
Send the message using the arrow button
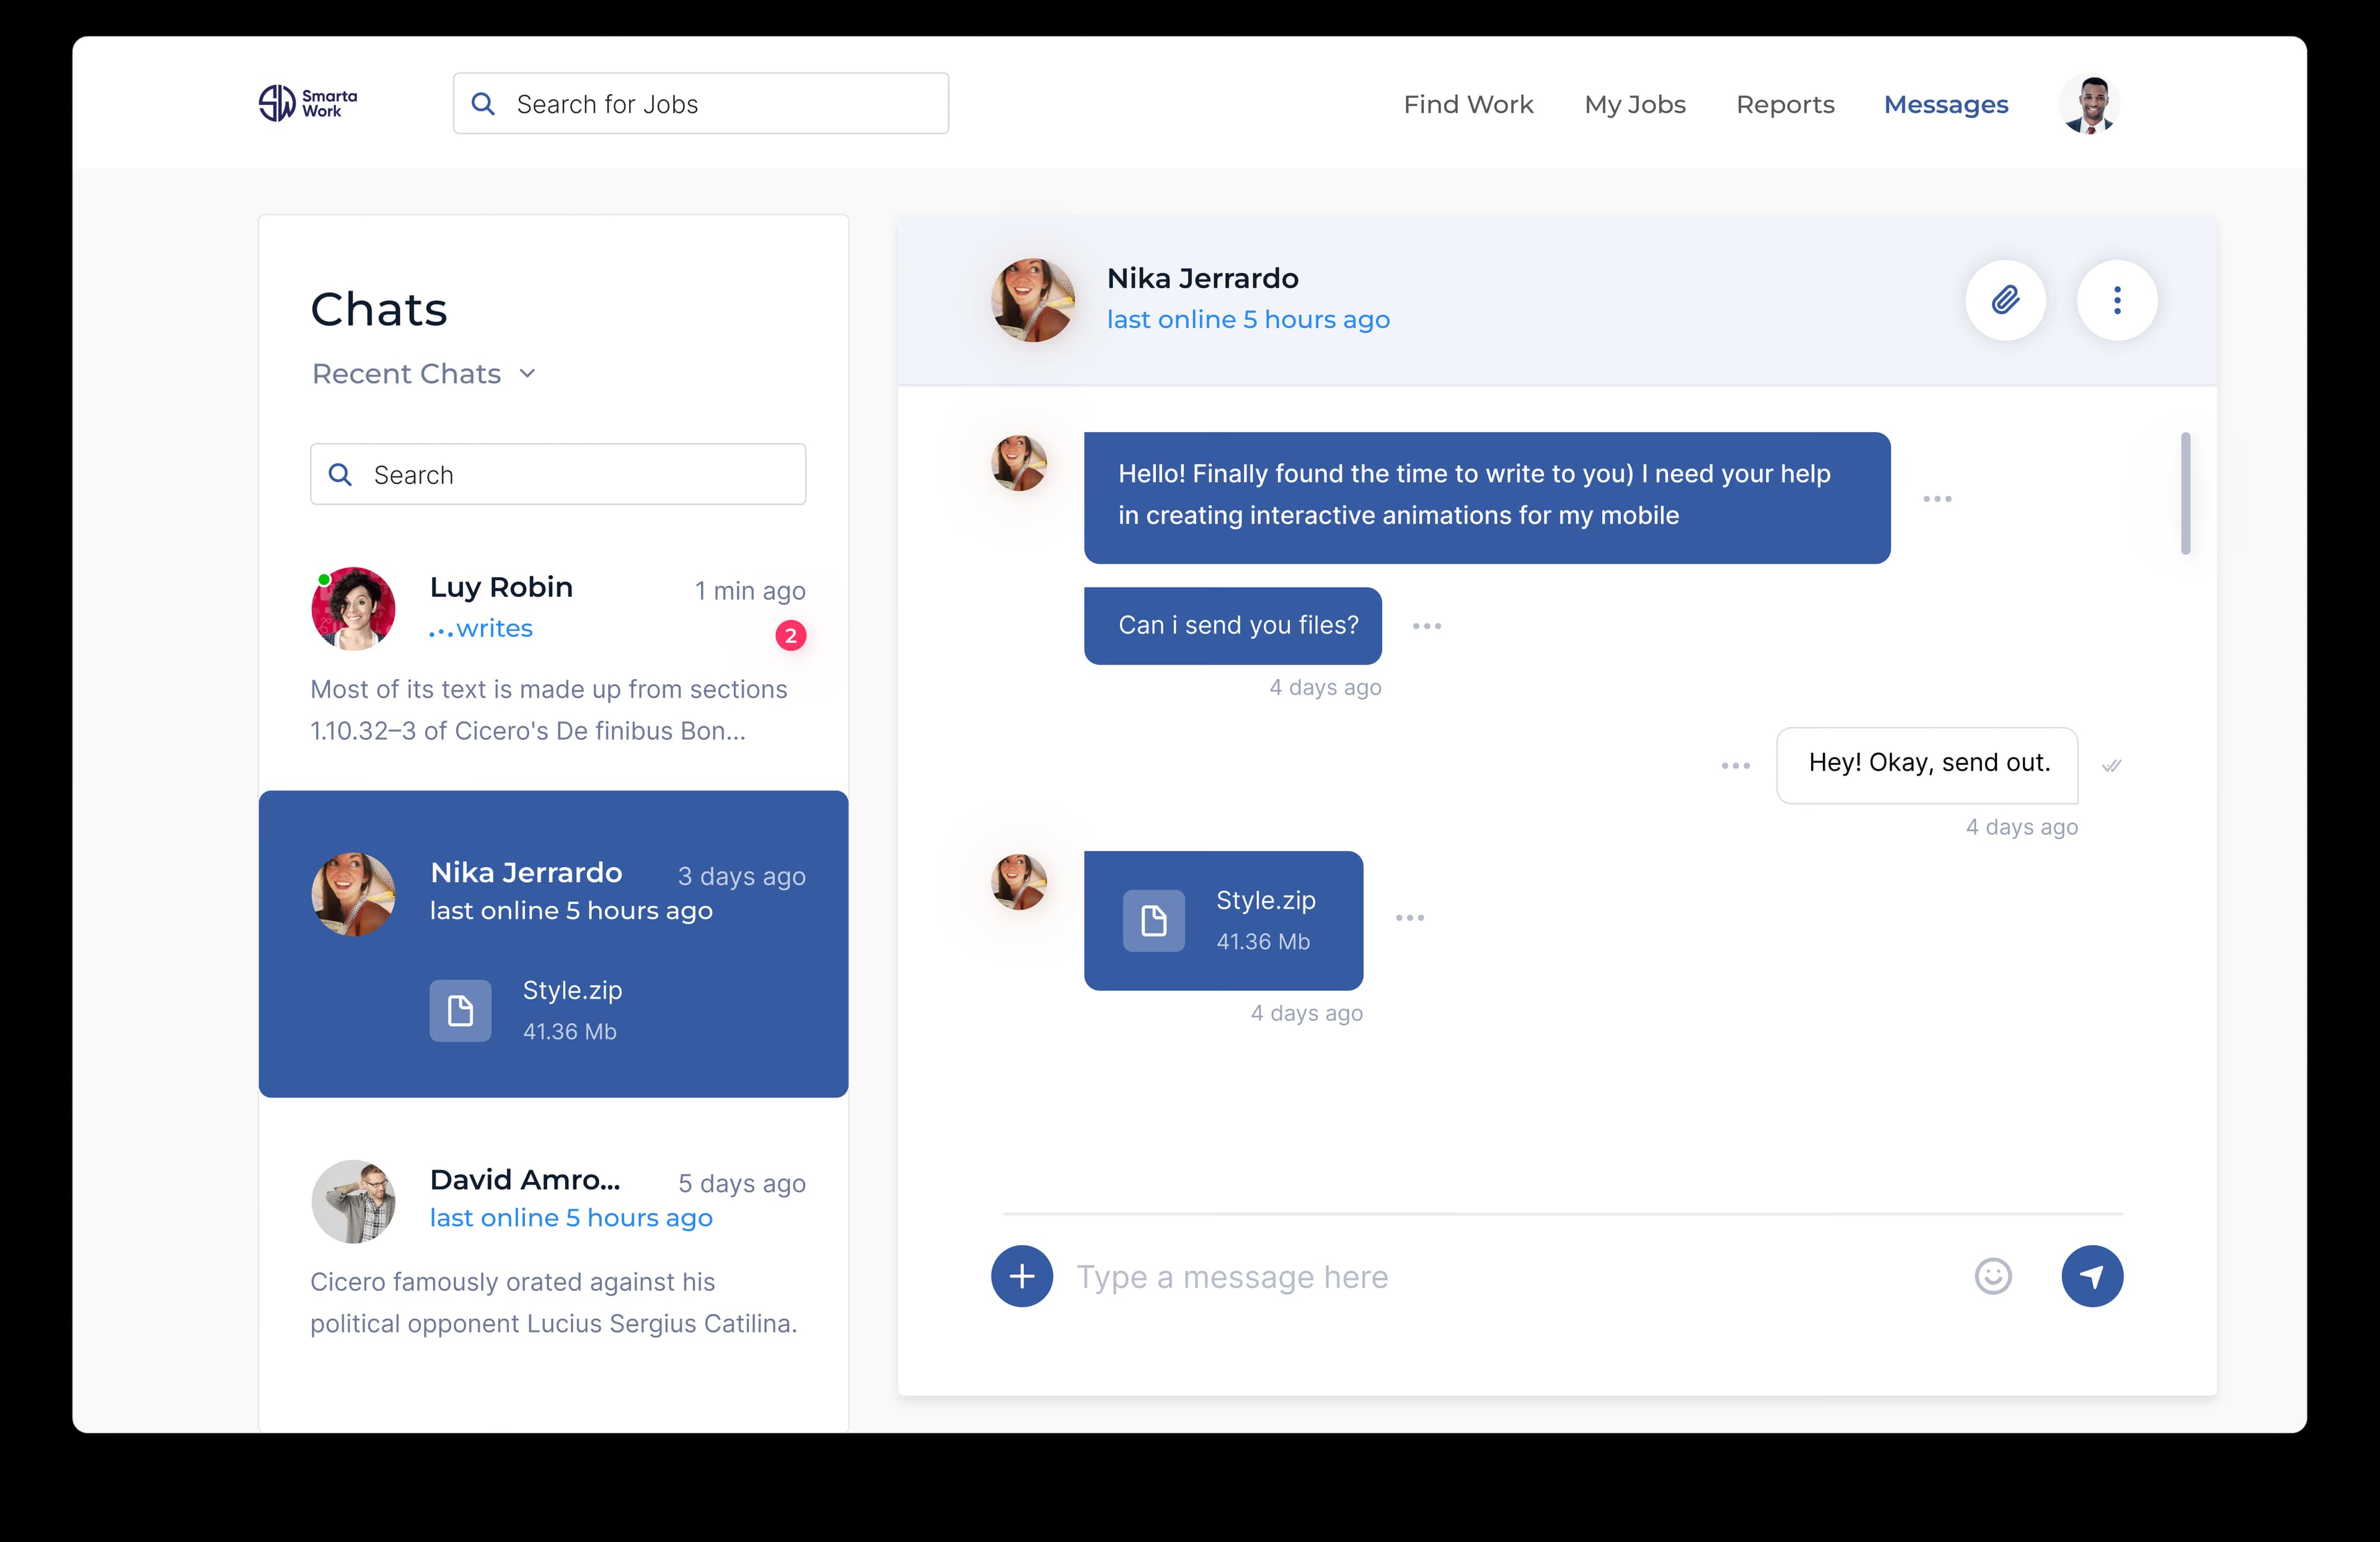[x=2093, y=1276]
